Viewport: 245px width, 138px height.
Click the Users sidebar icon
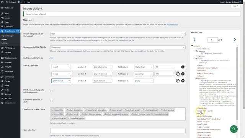pos(2,85)
